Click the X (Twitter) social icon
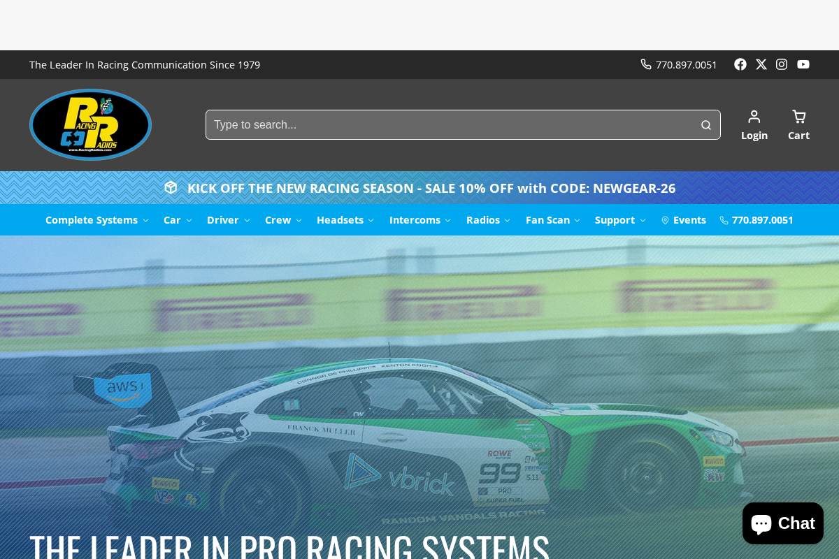839x559 pixels. tap(761, 64)
